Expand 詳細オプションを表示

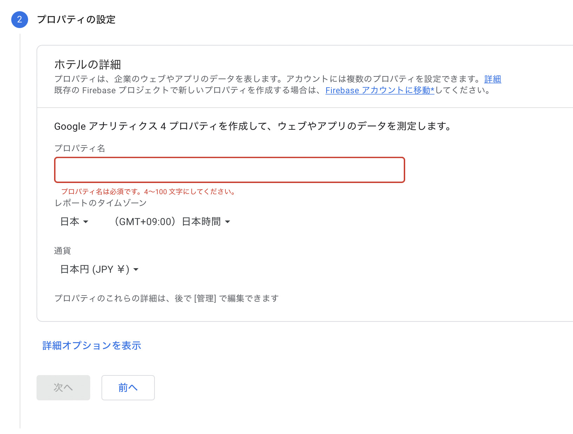click(x=92, y=346)
